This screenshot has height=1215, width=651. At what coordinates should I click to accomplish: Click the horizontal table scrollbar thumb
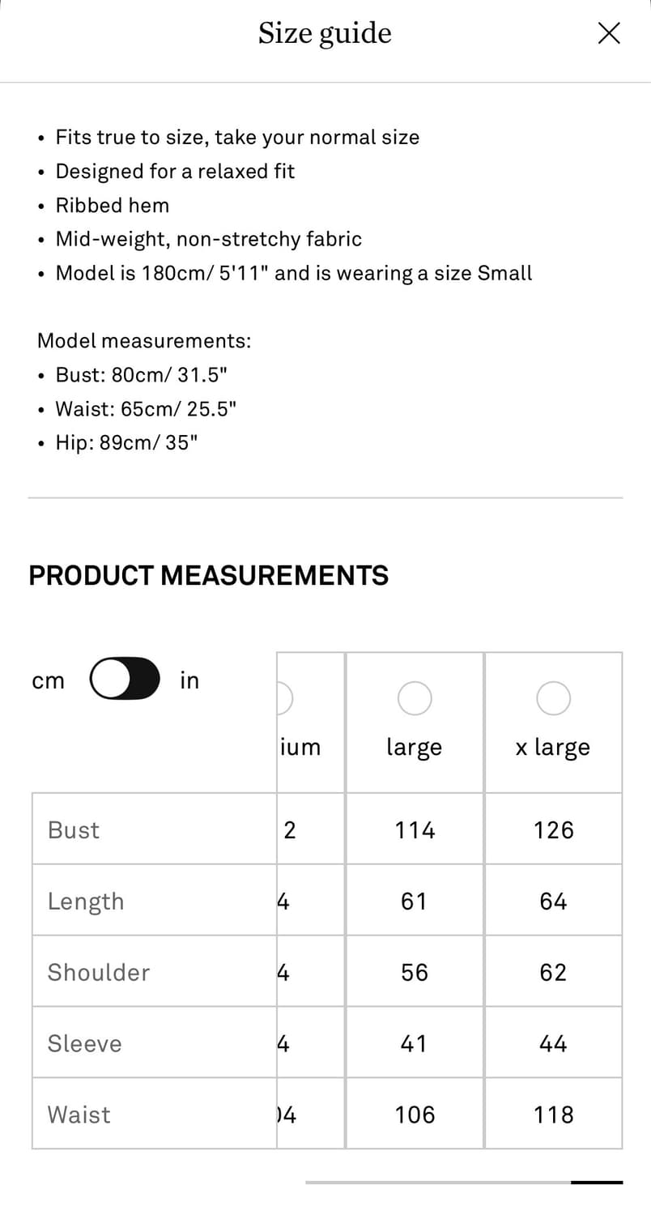point(597,1183)
